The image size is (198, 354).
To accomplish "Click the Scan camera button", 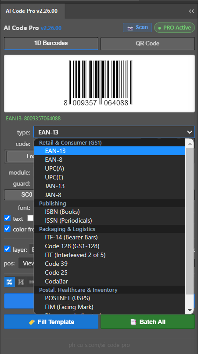I will coord(137,27).
